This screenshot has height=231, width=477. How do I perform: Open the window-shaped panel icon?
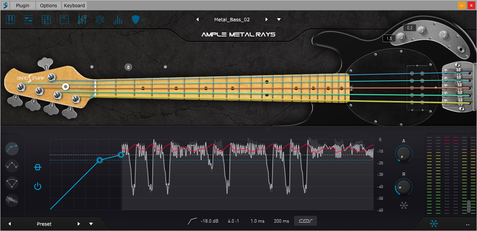[64, 19]
